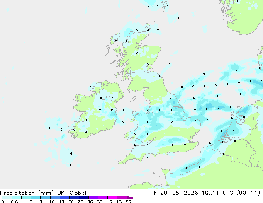Screen dimensions: 263x203
Task: Click the '0.1' legend scale label
Action: [5, 201]
